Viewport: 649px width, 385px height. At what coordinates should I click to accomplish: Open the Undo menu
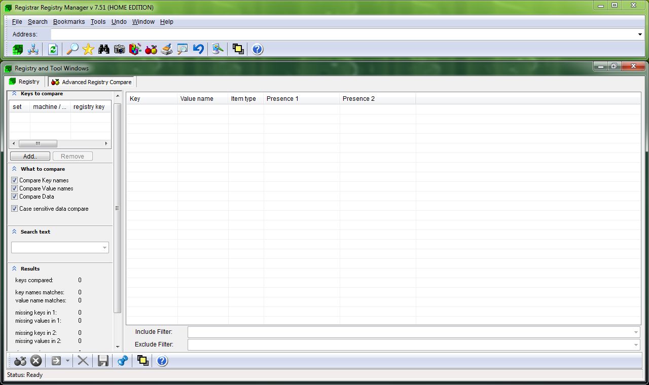[x=119, y=22]
